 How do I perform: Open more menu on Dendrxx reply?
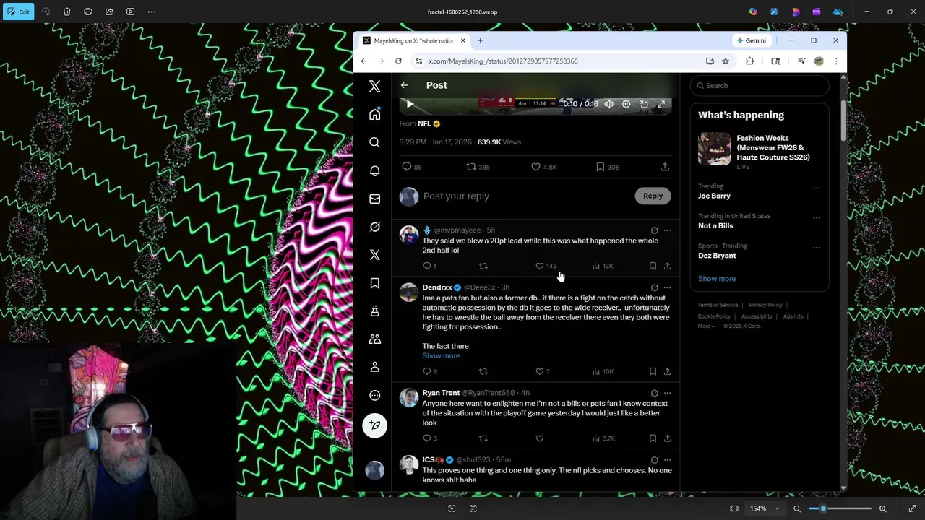(x=667, y=287)
